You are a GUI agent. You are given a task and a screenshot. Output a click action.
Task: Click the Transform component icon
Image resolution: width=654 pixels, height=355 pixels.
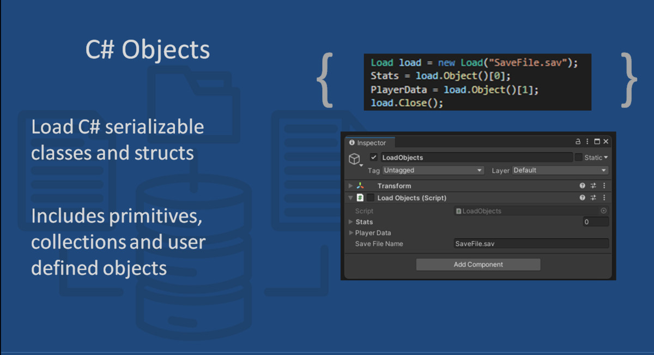361,185
